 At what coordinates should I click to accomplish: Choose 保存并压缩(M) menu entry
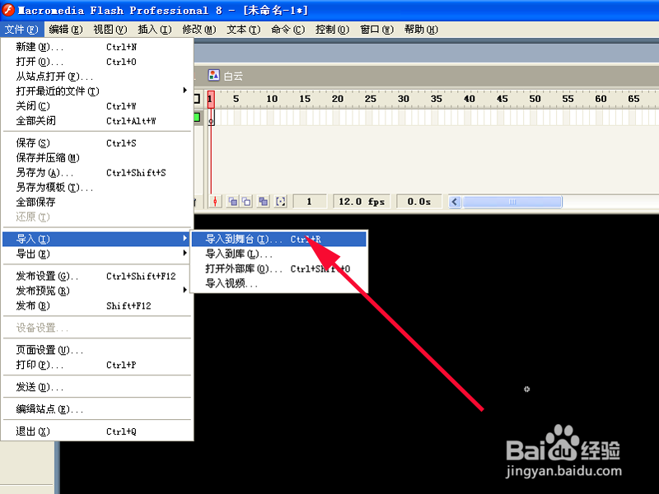point(96,158)
